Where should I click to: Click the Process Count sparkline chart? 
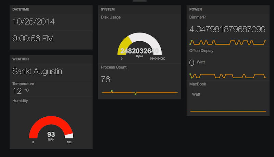pos(140,92)
